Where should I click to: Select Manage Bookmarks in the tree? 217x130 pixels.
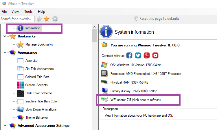pyautogui.click(x=39, y=44)
